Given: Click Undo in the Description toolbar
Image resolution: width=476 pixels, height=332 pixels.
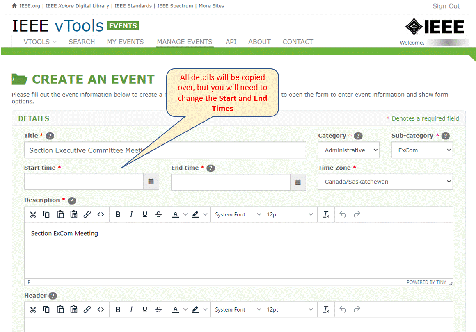Looking at the screenshot, I should [x=343, y=215].
